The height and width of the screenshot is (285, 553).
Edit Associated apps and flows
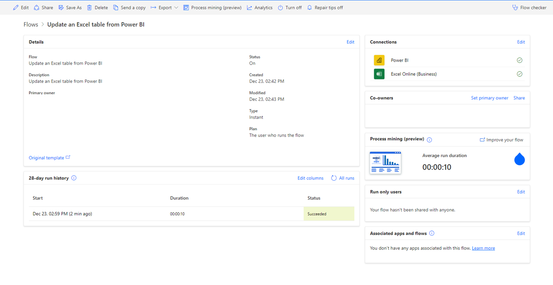point(521,233)
